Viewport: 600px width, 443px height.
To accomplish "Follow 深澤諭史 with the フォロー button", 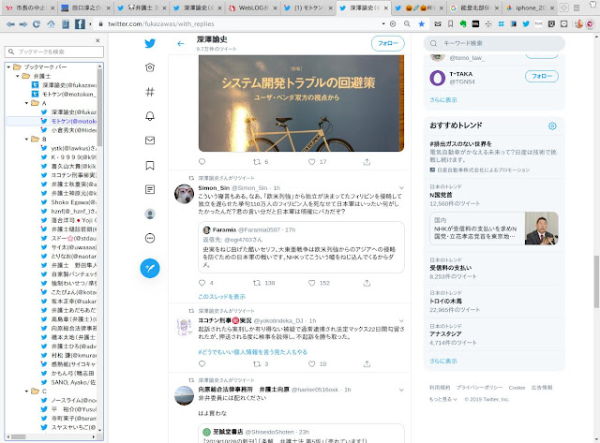I will click(x=387, y=44).
